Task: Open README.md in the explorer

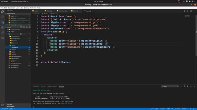Action: [14, 68]
